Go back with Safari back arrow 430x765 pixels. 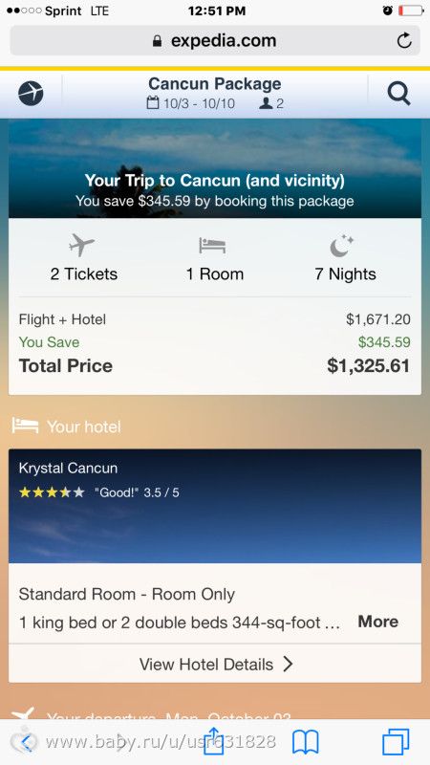(28, 742)
